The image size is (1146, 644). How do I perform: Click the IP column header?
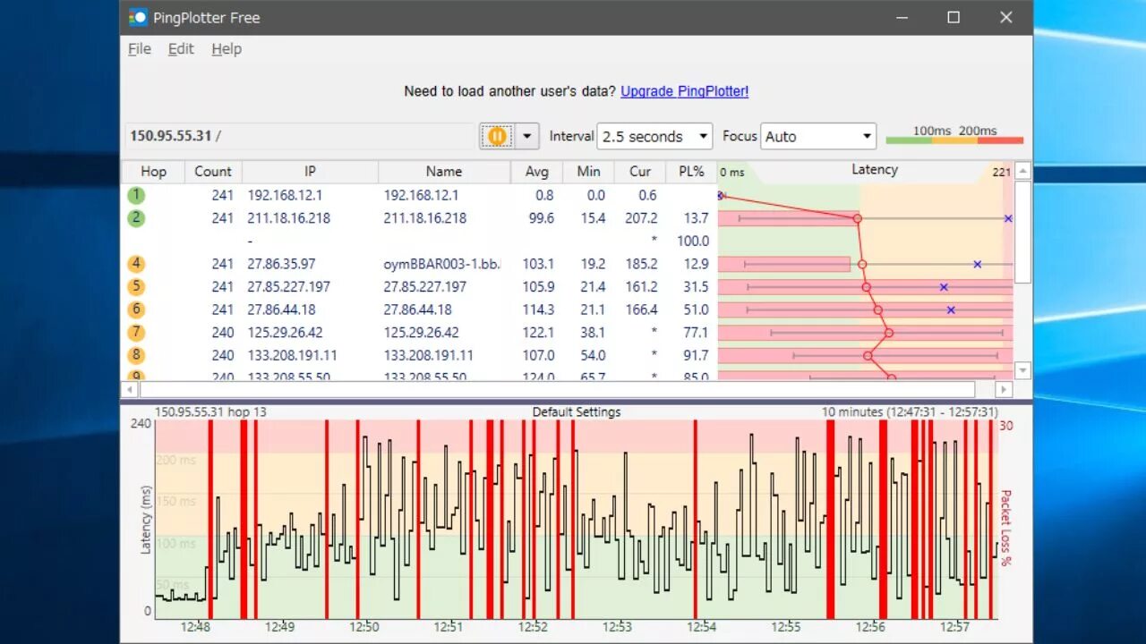point(310,172)
